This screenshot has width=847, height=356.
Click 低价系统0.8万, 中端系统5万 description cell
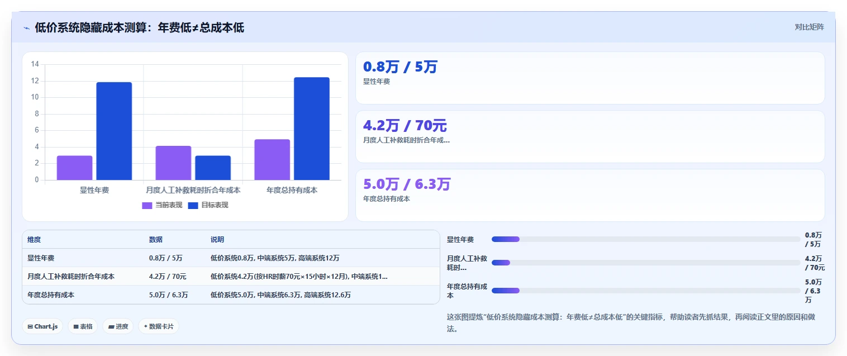pos(275,258)
